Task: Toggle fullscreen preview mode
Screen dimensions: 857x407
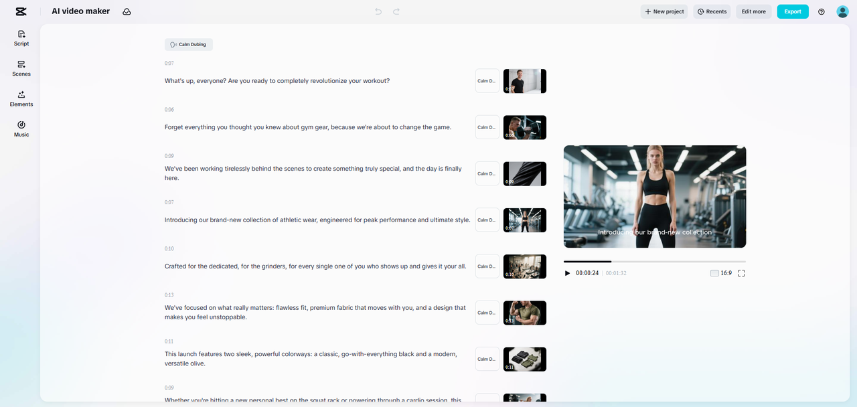Action: (x=741, y=273)
